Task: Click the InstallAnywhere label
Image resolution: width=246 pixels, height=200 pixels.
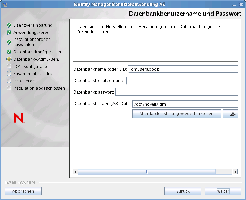Action: pos(20,182)
